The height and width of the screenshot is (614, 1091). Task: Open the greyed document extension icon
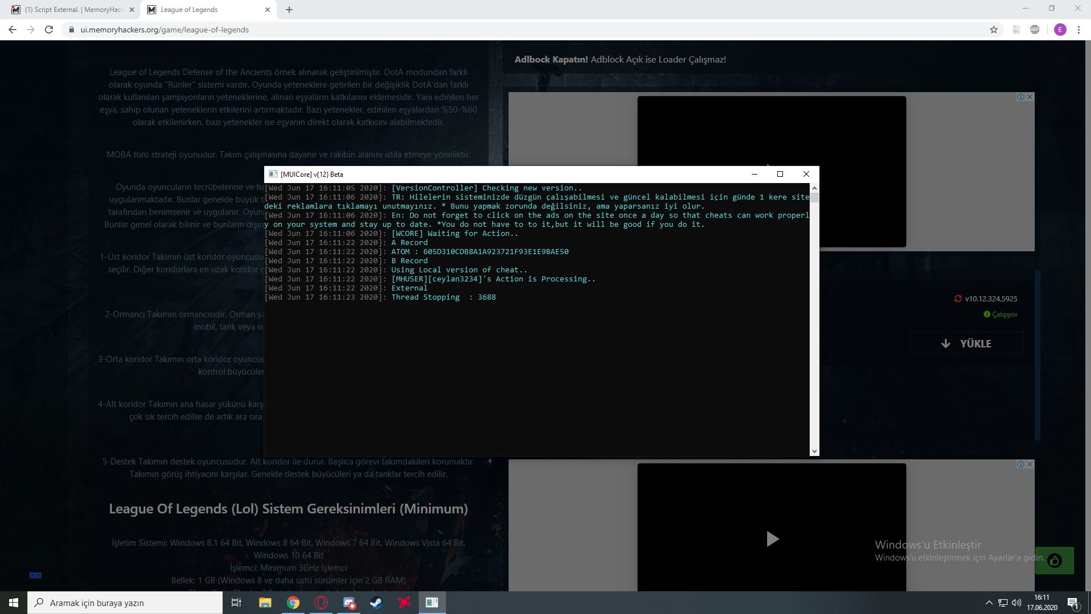coord(1016,30)
